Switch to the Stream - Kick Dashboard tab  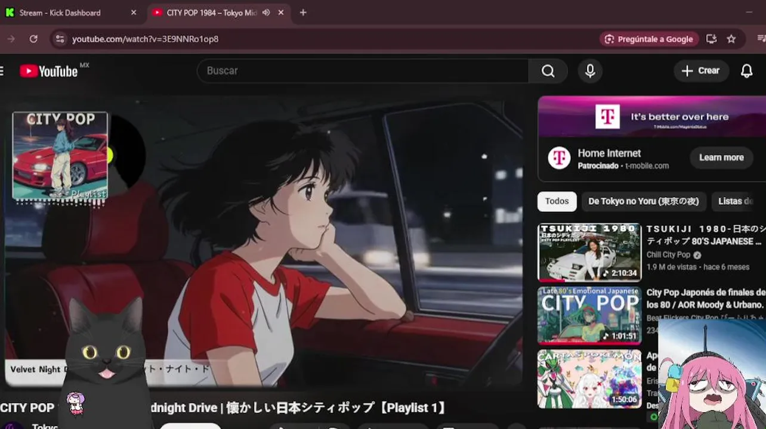coord(71,13)
